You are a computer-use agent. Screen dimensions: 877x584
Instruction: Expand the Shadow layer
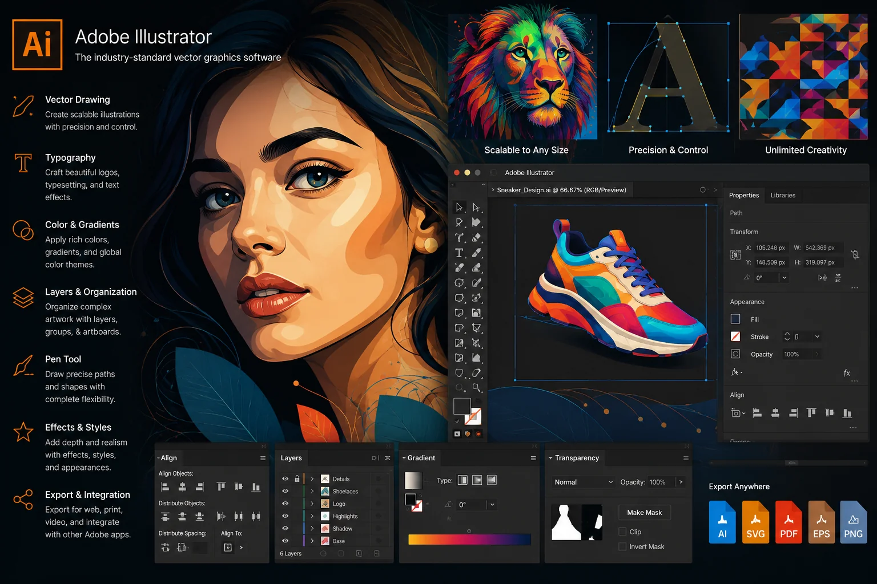312,529
